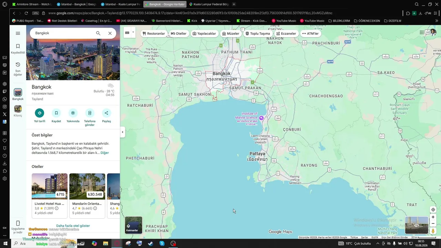Screen dimensions: 441x248
Task: Click Institute of Marine Science map pin
Action: pyautogui.click(x=261, y=118)
